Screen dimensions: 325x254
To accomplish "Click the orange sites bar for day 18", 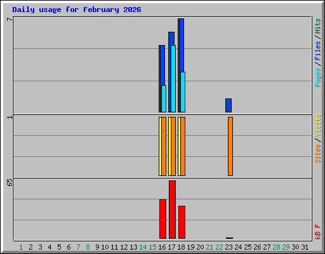I will pyautogui.click(x=183, y=146).
